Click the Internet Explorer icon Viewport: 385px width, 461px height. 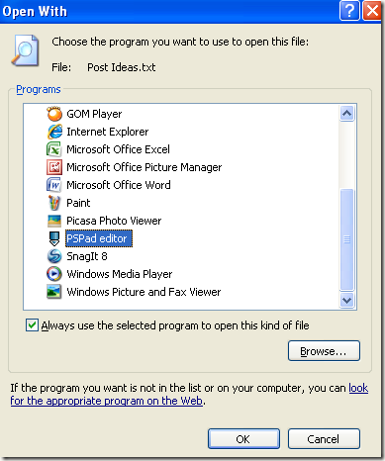click(x=54, y=132)
